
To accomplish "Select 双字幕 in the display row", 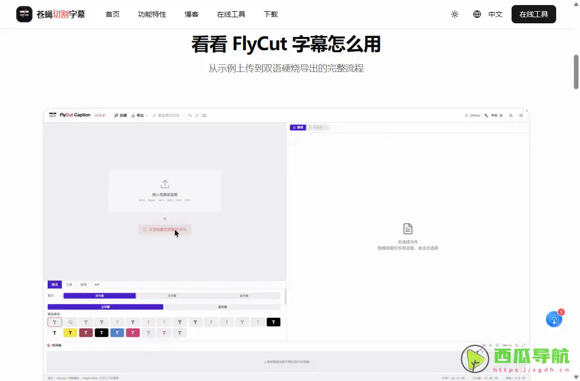I will (99, 296).
